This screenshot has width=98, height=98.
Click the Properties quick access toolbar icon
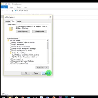click(x=6, y=4)
